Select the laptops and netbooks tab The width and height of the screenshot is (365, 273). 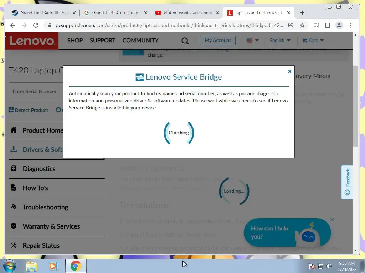pyautogui.click(x=259, y=13)
